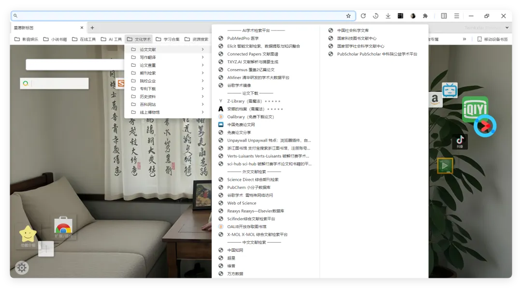This screenshot has width=522, height=288.
Task: Open the settings gear on the new tab page
Action: [22, 268]
